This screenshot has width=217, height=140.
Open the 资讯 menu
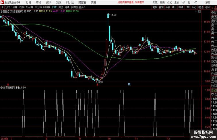pos(49,2)
